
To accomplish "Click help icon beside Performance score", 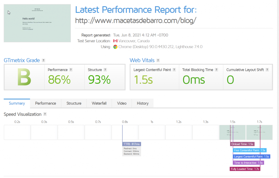I will tap(71, 70).
